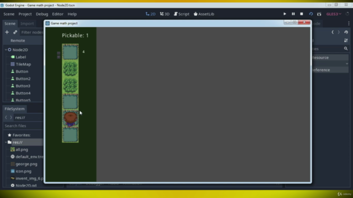The height and width of the screenshot is (198, 353).
Task: Open the Debug menu
Action: pos(42,14)
